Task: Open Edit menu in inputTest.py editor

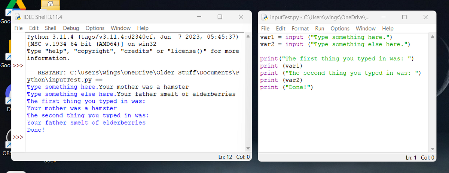Action: (x=281, y=28)
